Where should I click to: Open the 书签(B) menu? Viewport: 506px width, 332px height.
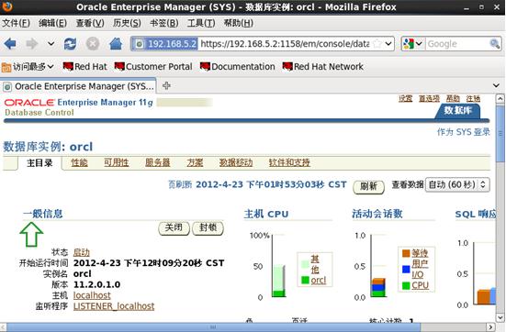(x=164, y=23)
